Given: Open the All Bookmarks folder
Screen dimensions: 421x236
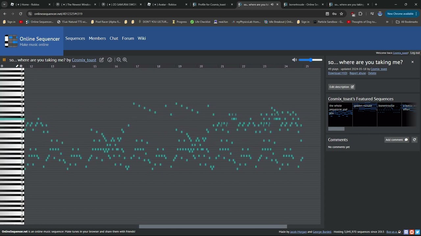Looking at the screenshot, I should tap(407, 22).
